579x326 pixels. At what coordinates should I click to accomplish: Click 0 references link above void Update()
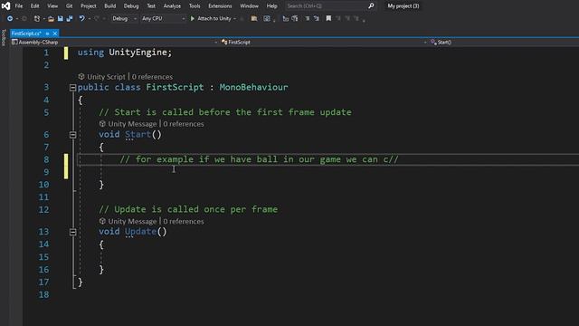click(184, 221)
